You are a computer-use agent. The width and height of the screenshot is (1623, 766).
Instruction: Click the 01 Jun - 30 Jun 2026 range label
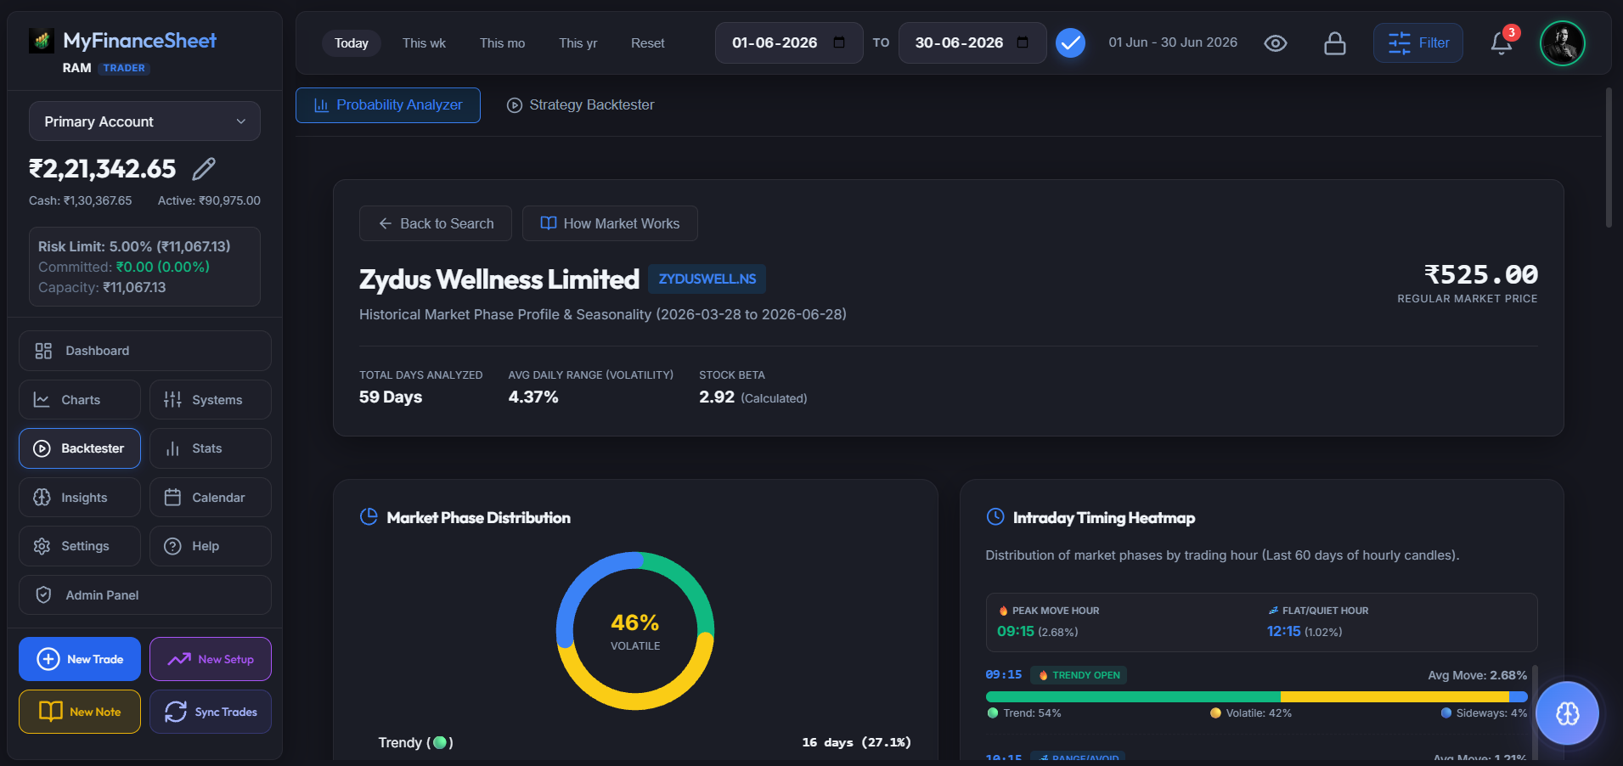[x=1173, y=42]
